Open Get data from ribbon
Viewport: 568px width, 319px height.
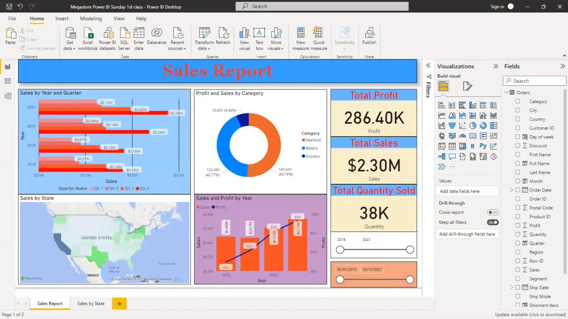click(70, 39)
